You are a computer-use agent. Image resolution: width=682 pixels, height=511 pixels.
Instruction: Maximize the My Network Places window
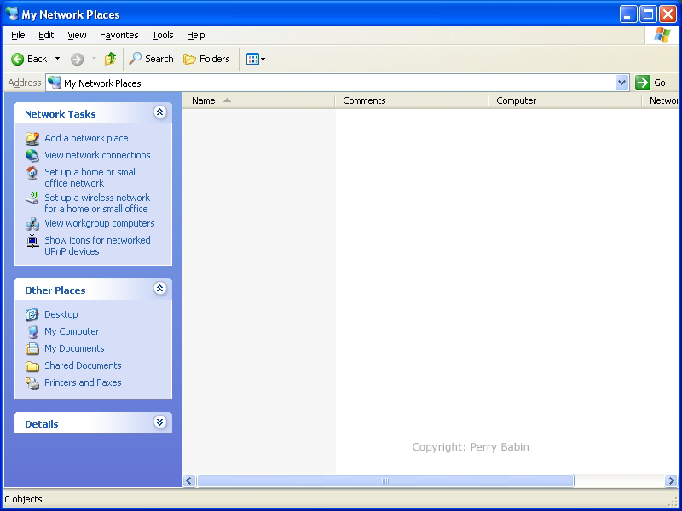tap(648, 14)
